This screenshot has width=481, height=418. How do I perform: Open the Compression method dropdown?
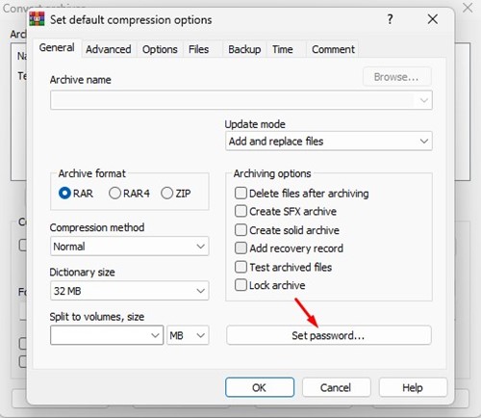[x=130, y=247]
